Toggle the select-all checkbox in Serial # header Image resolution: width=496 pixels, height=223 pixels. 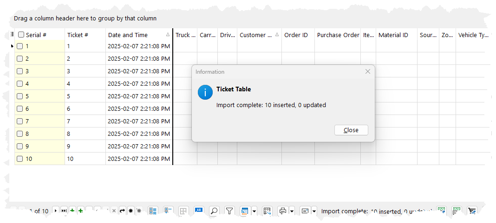click(21, 35)
